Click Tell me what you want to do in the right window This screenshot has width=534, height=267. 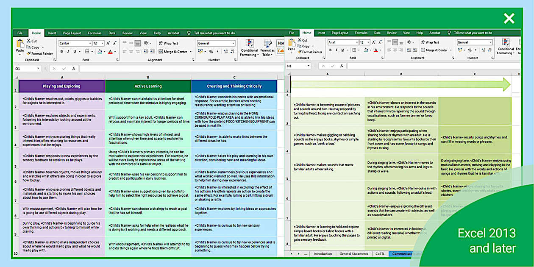473,33
